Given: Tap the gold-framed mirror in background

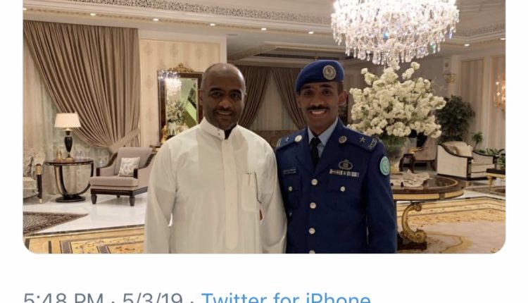Looking at the screenshot, I should coord(179,101).
